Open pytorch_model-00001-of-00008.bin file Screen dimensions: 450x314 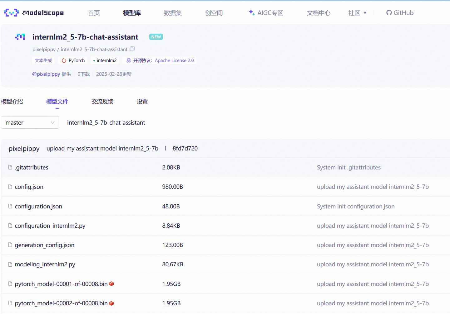click(61, 284)
